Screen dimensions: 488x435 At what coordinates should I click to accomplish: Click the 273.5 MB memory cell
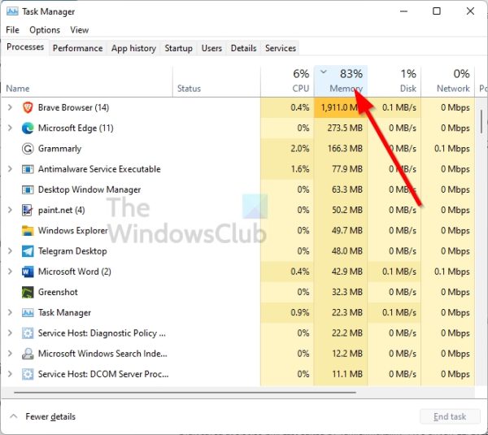pyautogui.click(x=341, y=128)
